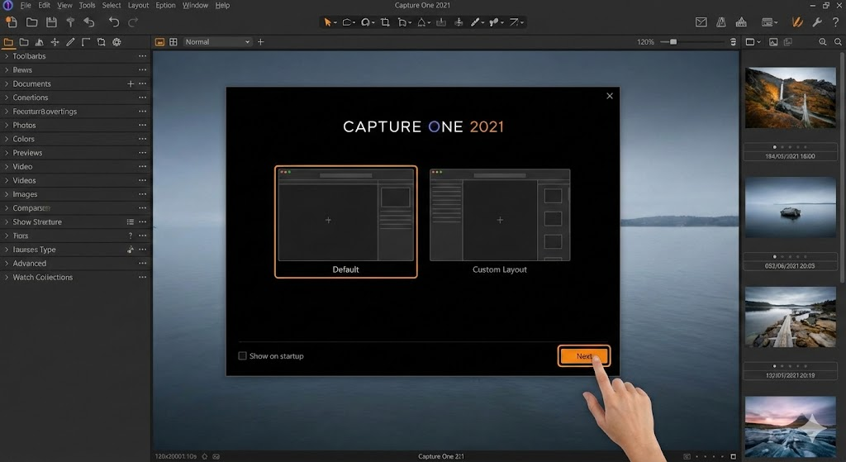Click the picture icon in browser toolbar

click(x=773, y=41)
